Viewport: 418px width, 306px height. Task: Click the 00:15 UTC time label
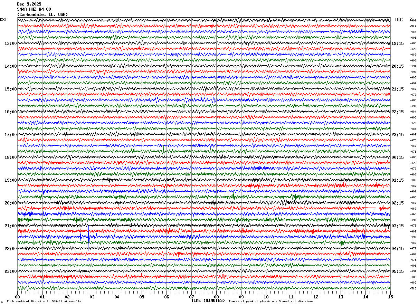point(398,157)
